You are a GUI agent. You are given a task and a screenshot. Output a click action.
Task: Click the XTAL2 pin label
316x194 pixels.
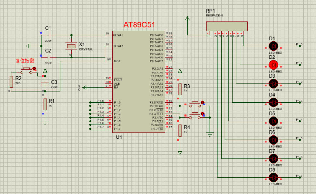coord(119,46)
